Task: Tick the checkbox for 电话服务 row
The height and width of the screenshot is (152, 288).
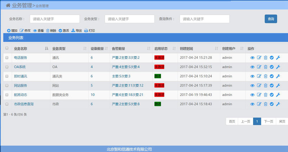Action: pos(7,57)
